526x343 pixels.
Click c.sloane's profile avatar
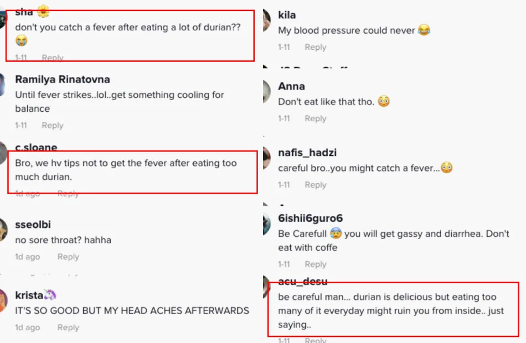(x=2, y=153)
